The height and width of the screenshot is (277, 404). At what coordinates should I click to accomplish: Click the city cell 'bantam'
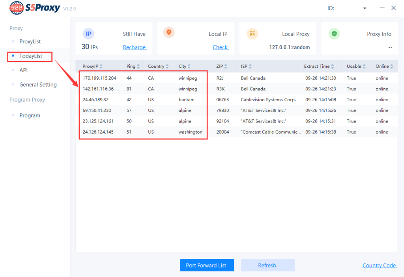pos(186,100)
